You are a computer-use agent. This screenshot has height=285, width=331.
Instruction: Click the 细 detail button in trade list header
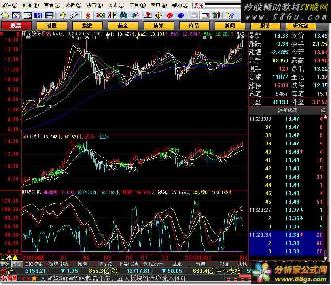(x=323, y=110)
